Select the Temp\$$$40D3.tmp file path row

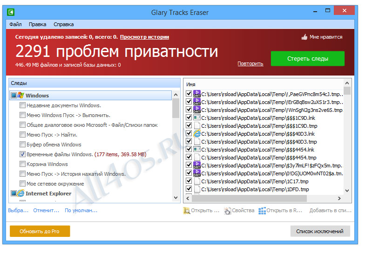click(259, 142)
